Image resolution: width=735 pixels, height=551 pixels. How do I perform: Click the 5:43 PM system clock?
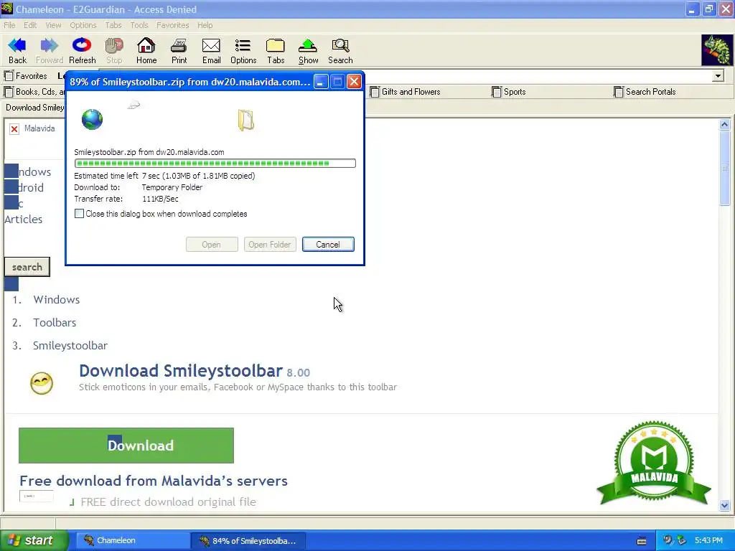pos(708,540)
